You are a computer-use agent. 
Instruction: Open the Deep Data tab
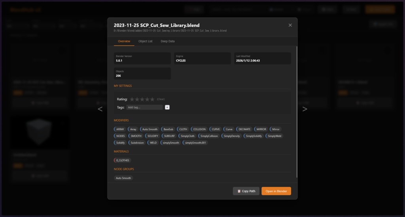coord(168,41)
